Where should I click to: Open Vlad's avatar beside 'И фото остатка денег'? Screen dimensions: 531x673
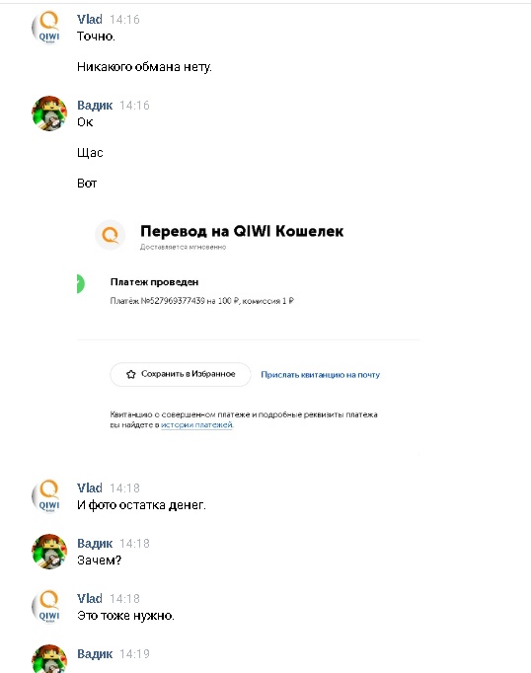pos(49,496)
